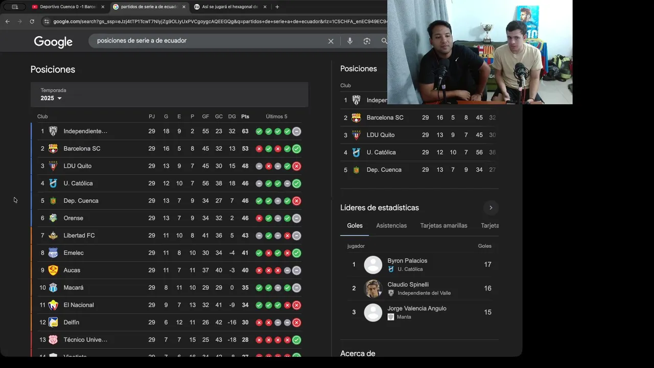Open a new browser tab with plus
This screenshot has height=368, width=654.
tap(277, 7)
